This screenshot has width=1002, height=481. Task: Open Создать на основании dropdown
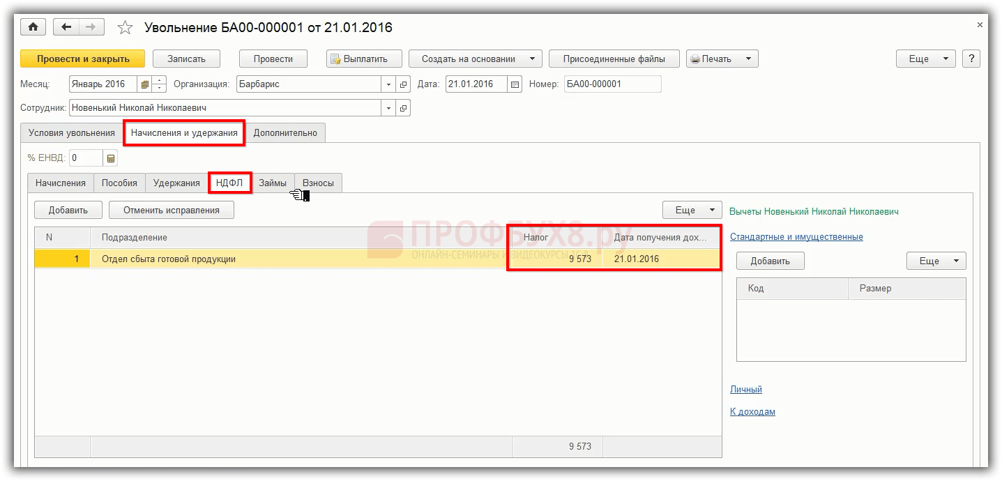coord(475,59)
